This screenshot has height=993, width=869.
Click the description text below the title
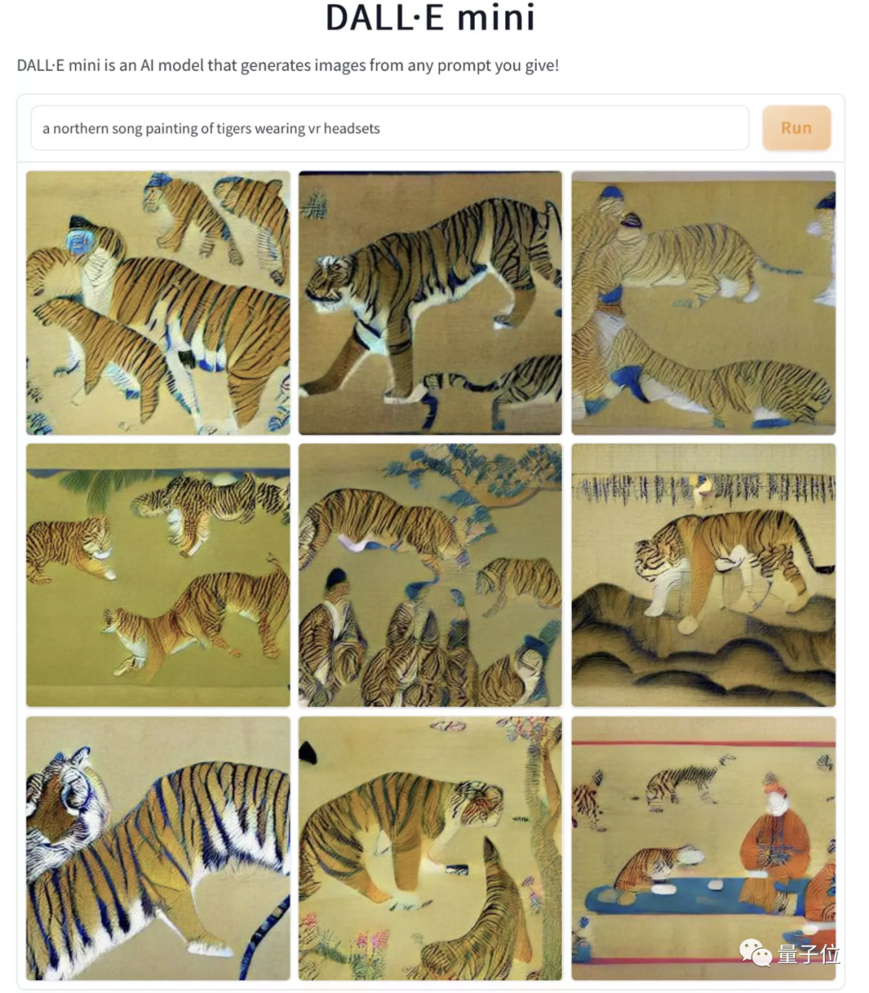coord(286,66)
